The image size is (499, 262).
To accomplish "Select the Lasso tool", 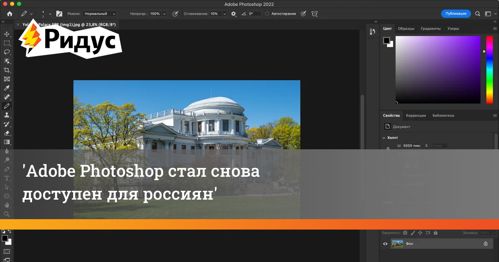I will 7,52.
